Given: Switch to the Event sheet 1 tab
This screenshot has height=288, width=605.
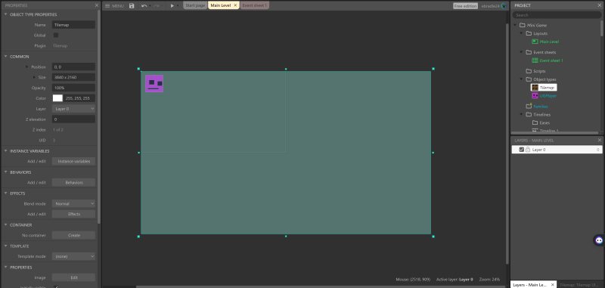Looking at the screenshot, I should (x=254, y=5).
